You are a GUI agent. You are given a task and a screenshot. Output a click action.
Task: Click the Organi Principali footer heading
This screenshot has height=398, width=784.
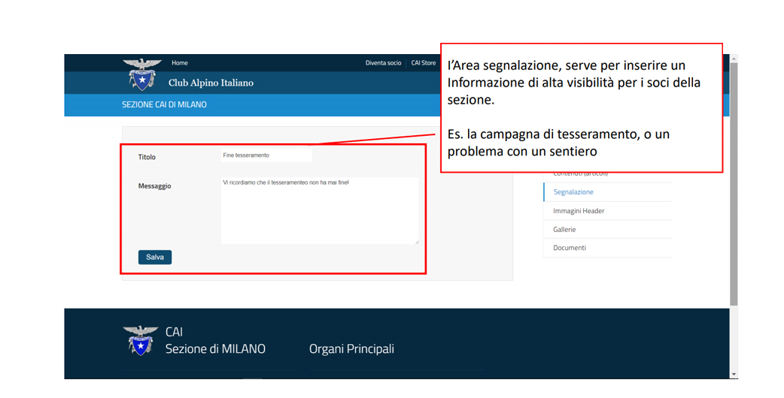tap(351, 349)
